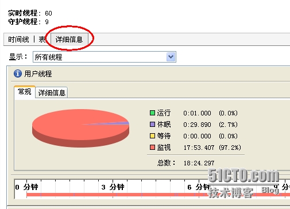Open the top 详细信息 tab
The width and height of the screenshot is (290, 209).
(x=69, y=40)
